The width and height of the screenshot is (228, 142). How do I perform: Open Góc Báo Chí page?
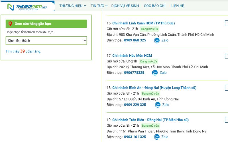155,6
